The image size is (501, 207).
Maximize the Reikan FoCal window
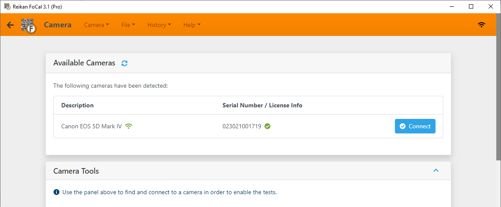point(471,6)
